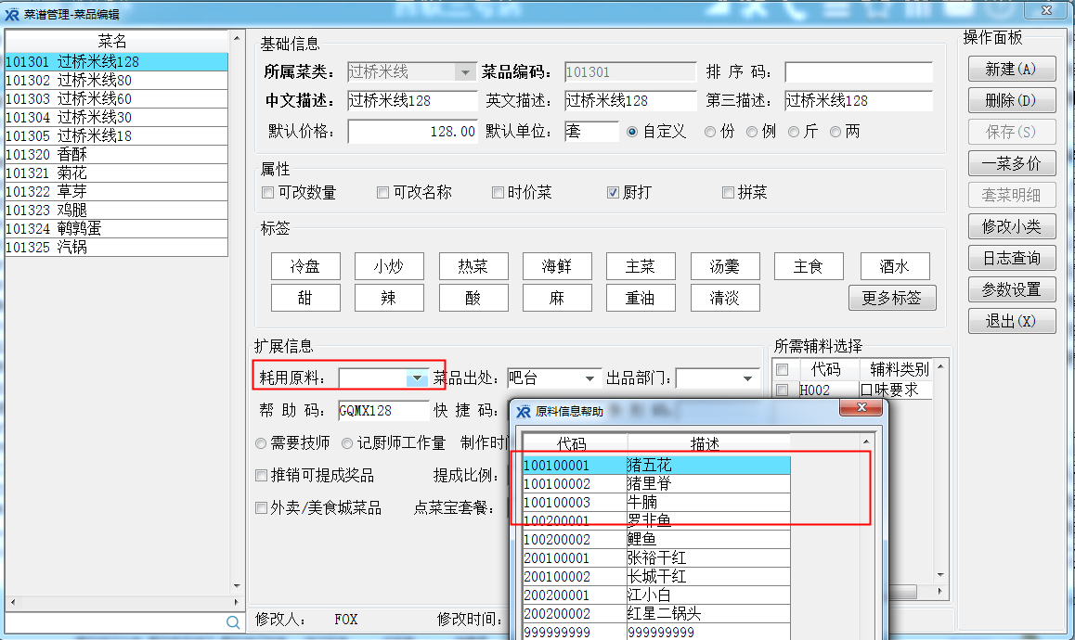
Task: Check the H002 口味要求 row checkbox
Action: [782, 390]
